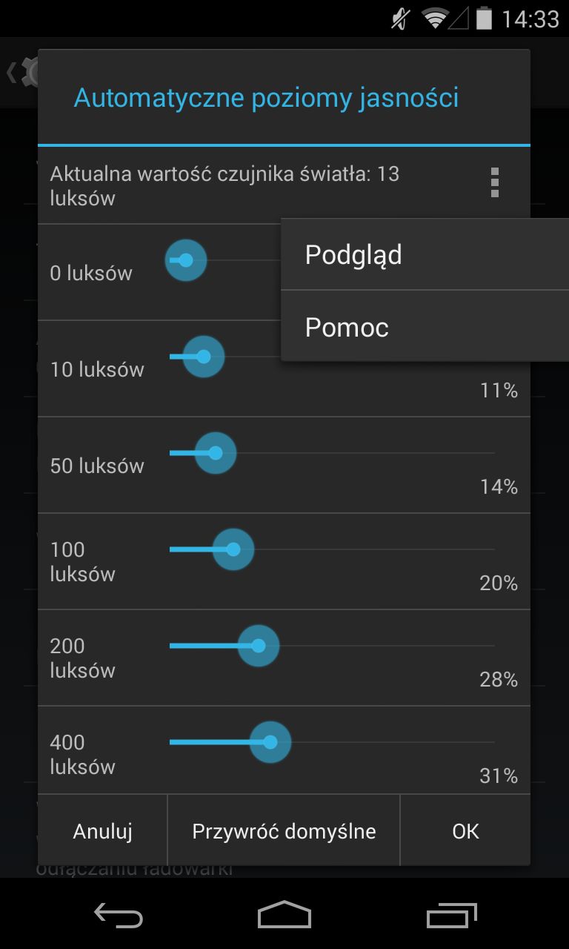Tap the Wi-Fi status bar icon

click(x=435, y=19)
